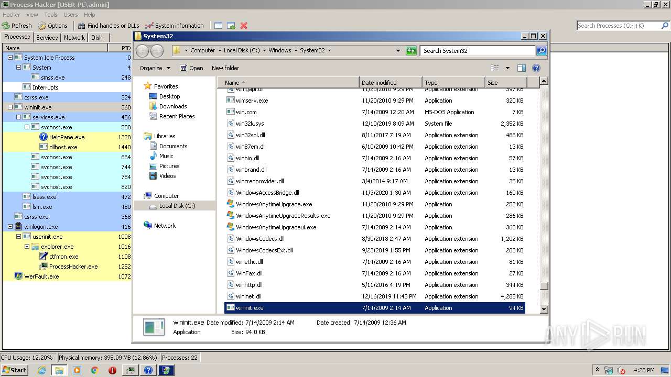Click the Start button
Screen dimensions: 671x377
(x=15, y=370)
